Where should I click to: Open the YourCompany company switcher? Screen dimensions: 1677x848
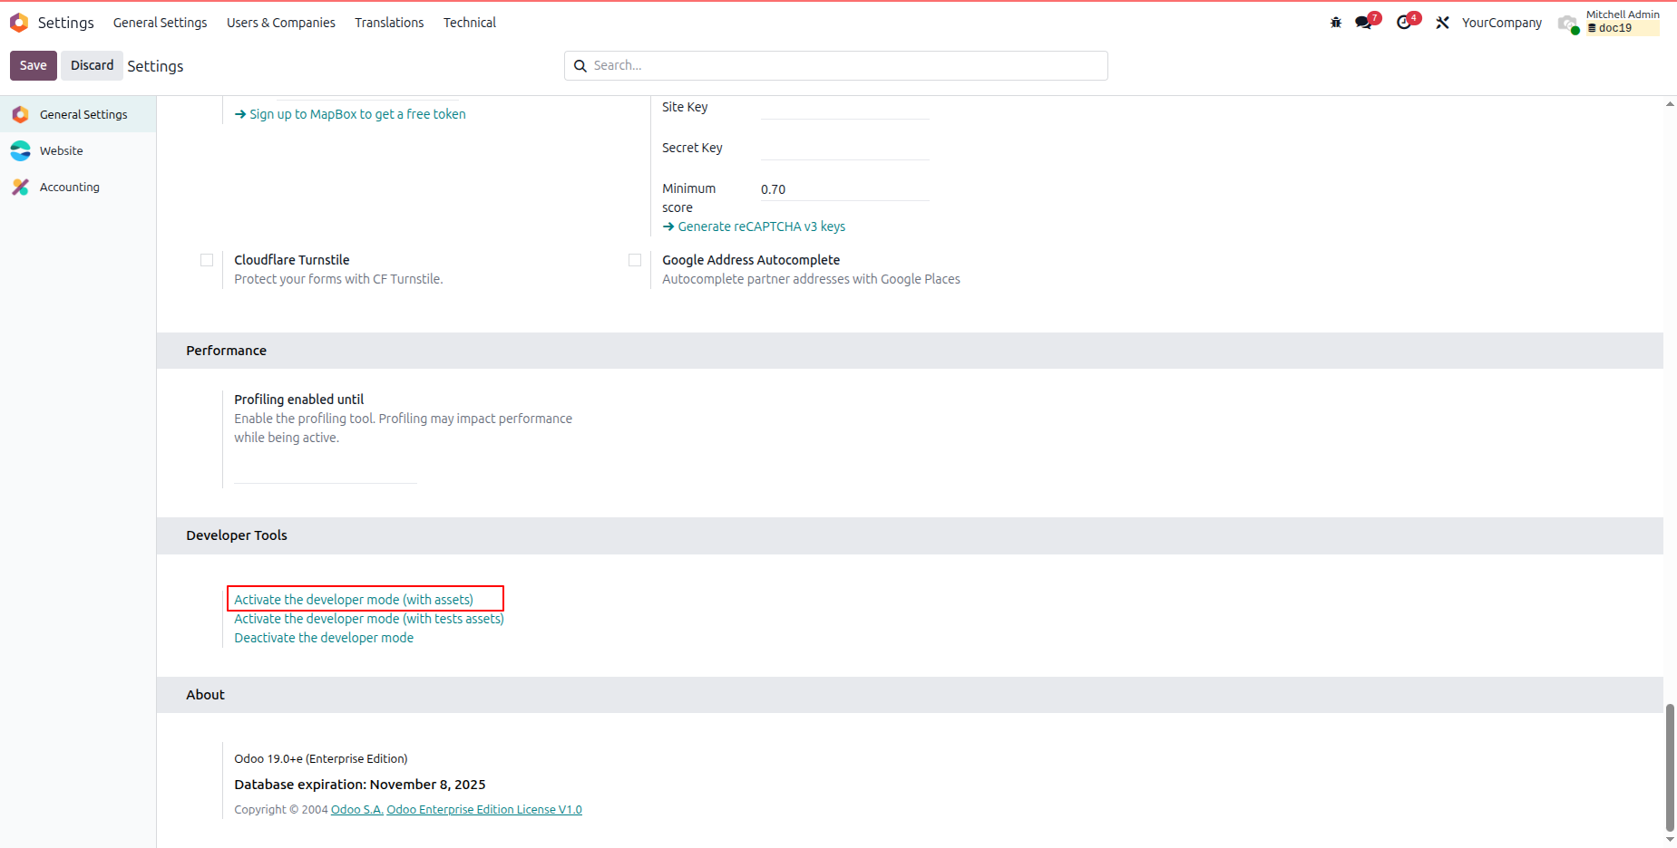tap(1501, 23)
